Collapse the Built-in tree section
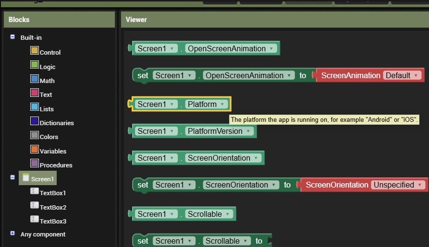 [12, 36]
